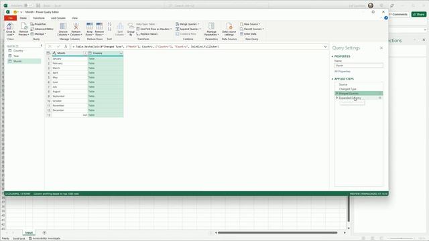
Task: Click the fx function icon
Action: click(x=66, y=47)
